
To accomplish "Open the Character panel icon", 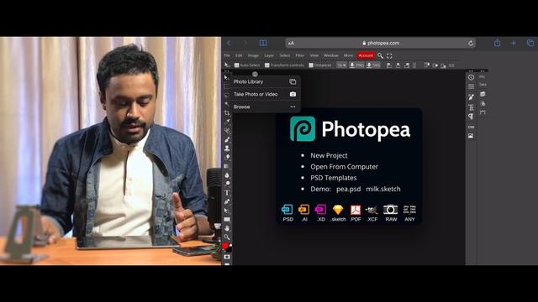I will tap(471, 107).
